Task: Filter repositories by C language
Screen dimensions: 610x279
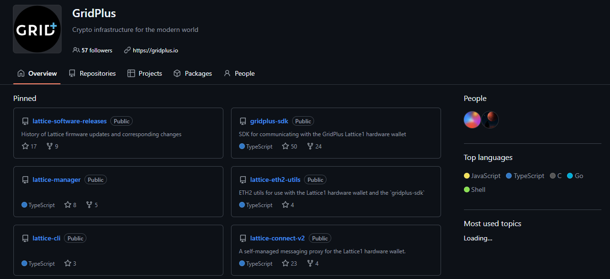Action: 556,176
